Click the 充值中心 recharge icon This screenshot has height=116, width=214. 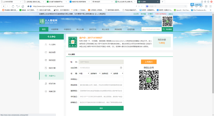tap(46, 76)
